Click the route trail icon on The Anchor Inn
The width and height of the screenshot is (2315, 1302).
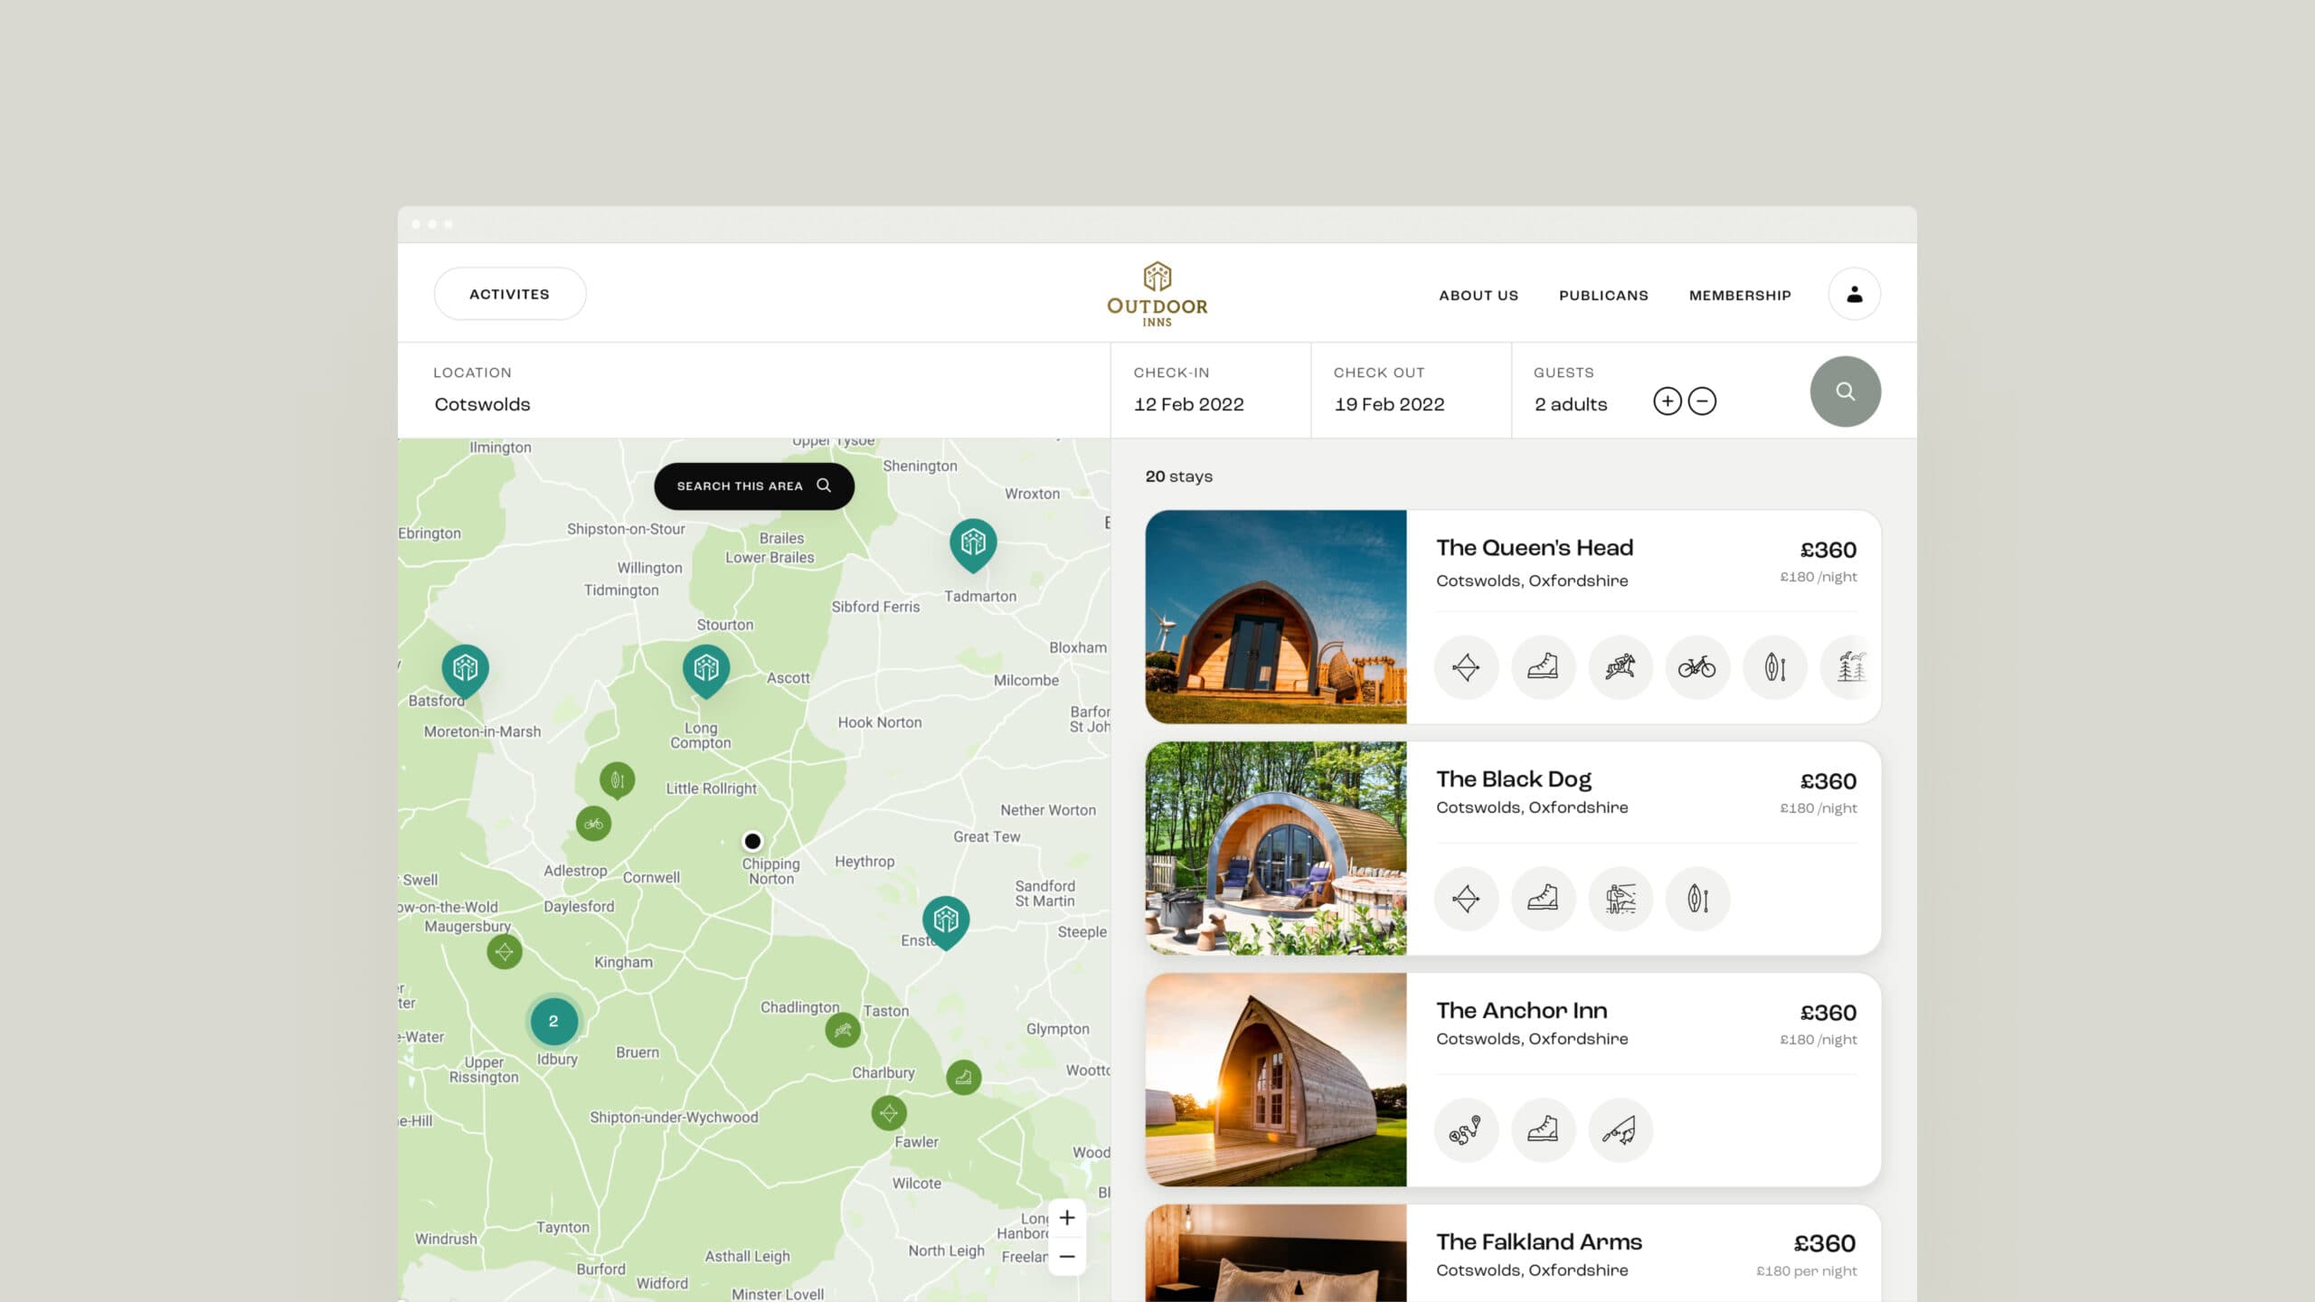point(1466,1130)
